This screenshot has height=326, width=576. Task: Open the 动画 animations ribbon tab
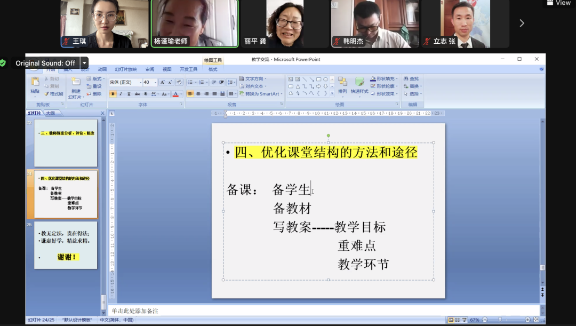click(102, 69)
